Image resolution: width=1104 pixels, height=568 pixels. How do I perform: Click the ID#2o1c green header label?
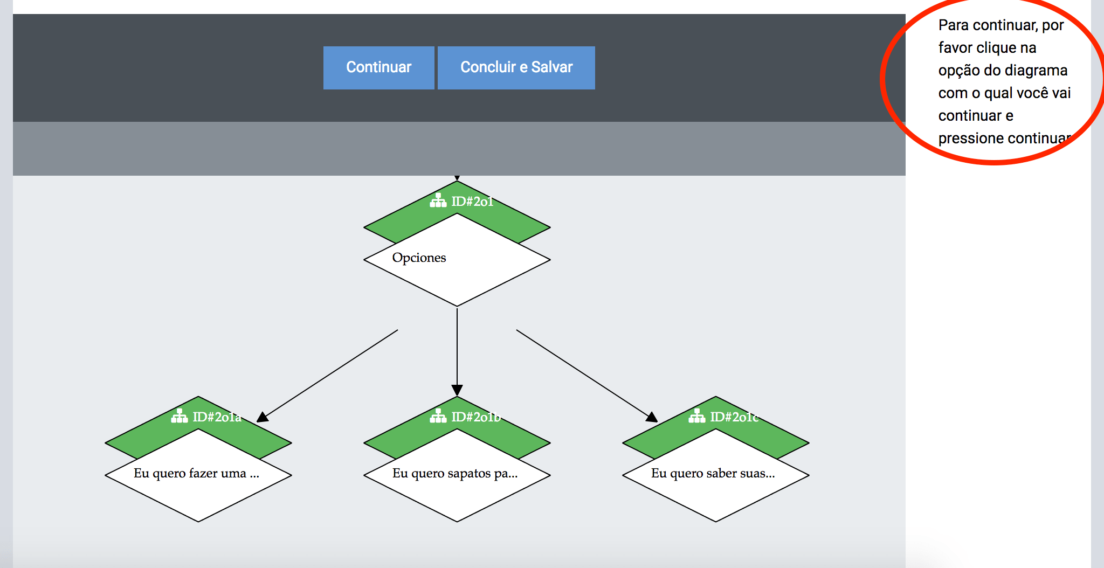tap(735, 417)
